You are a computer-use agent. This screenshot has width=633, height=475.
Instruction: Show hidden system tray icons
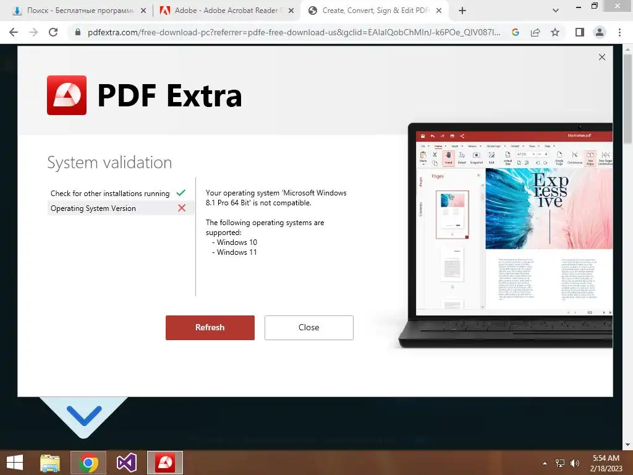click(545, 463)
